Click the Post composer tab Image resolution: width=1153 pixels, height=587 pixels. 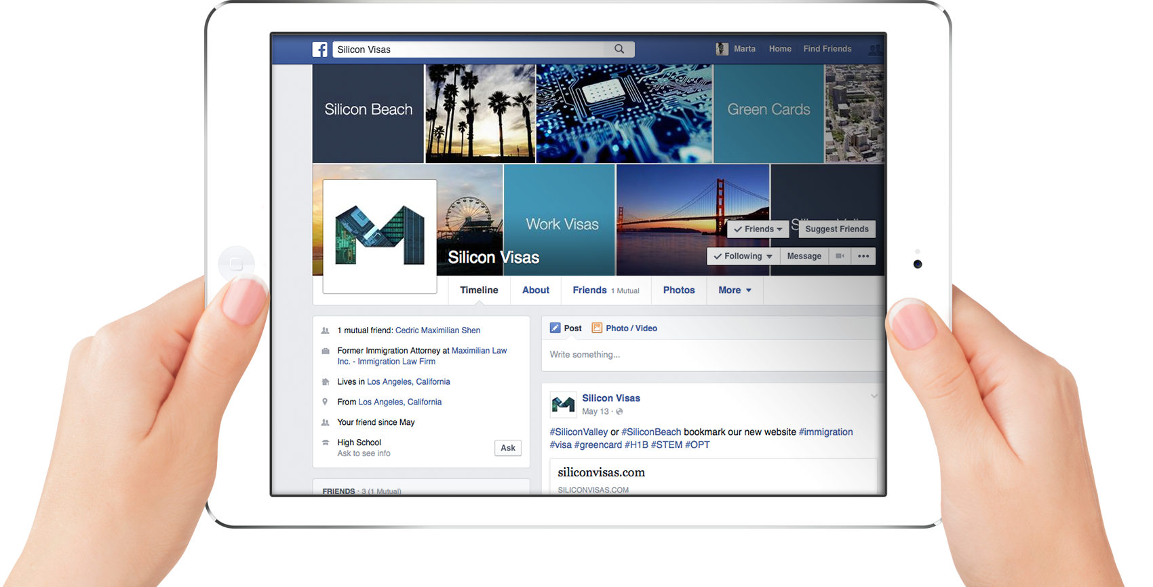[566, 328]
